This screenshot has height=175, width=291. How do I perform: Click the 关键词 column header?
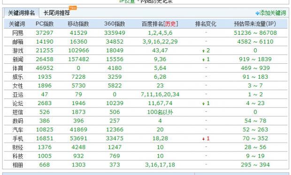[17, 24]
